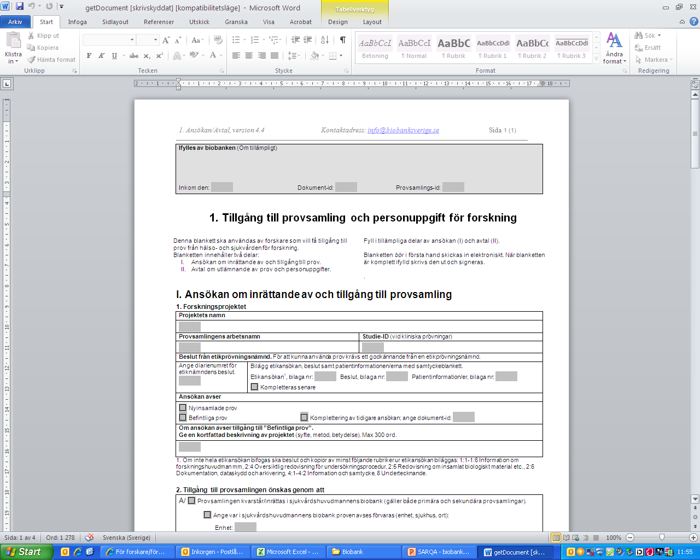The height and width of the screenshot is (560, 700).
Task: Click the Grow Font icon
Action: (166, 40)
